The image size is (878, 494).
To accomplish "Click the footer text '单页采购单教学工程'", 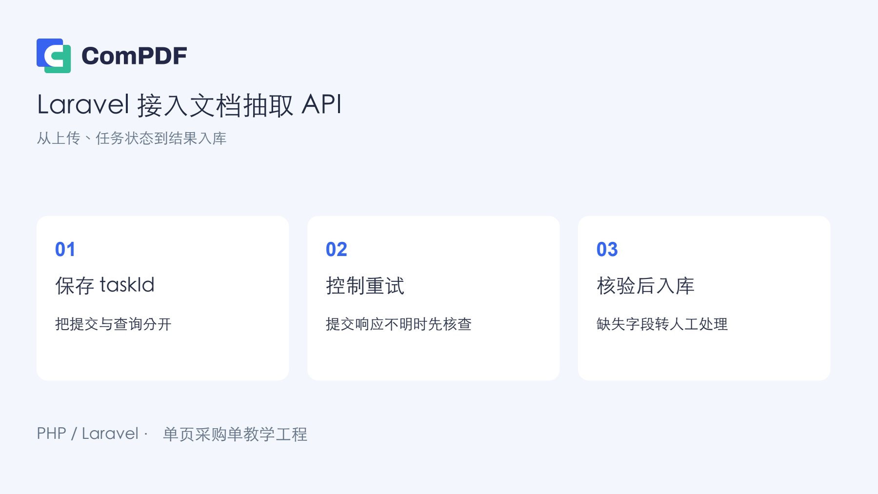I will point(235,434).
